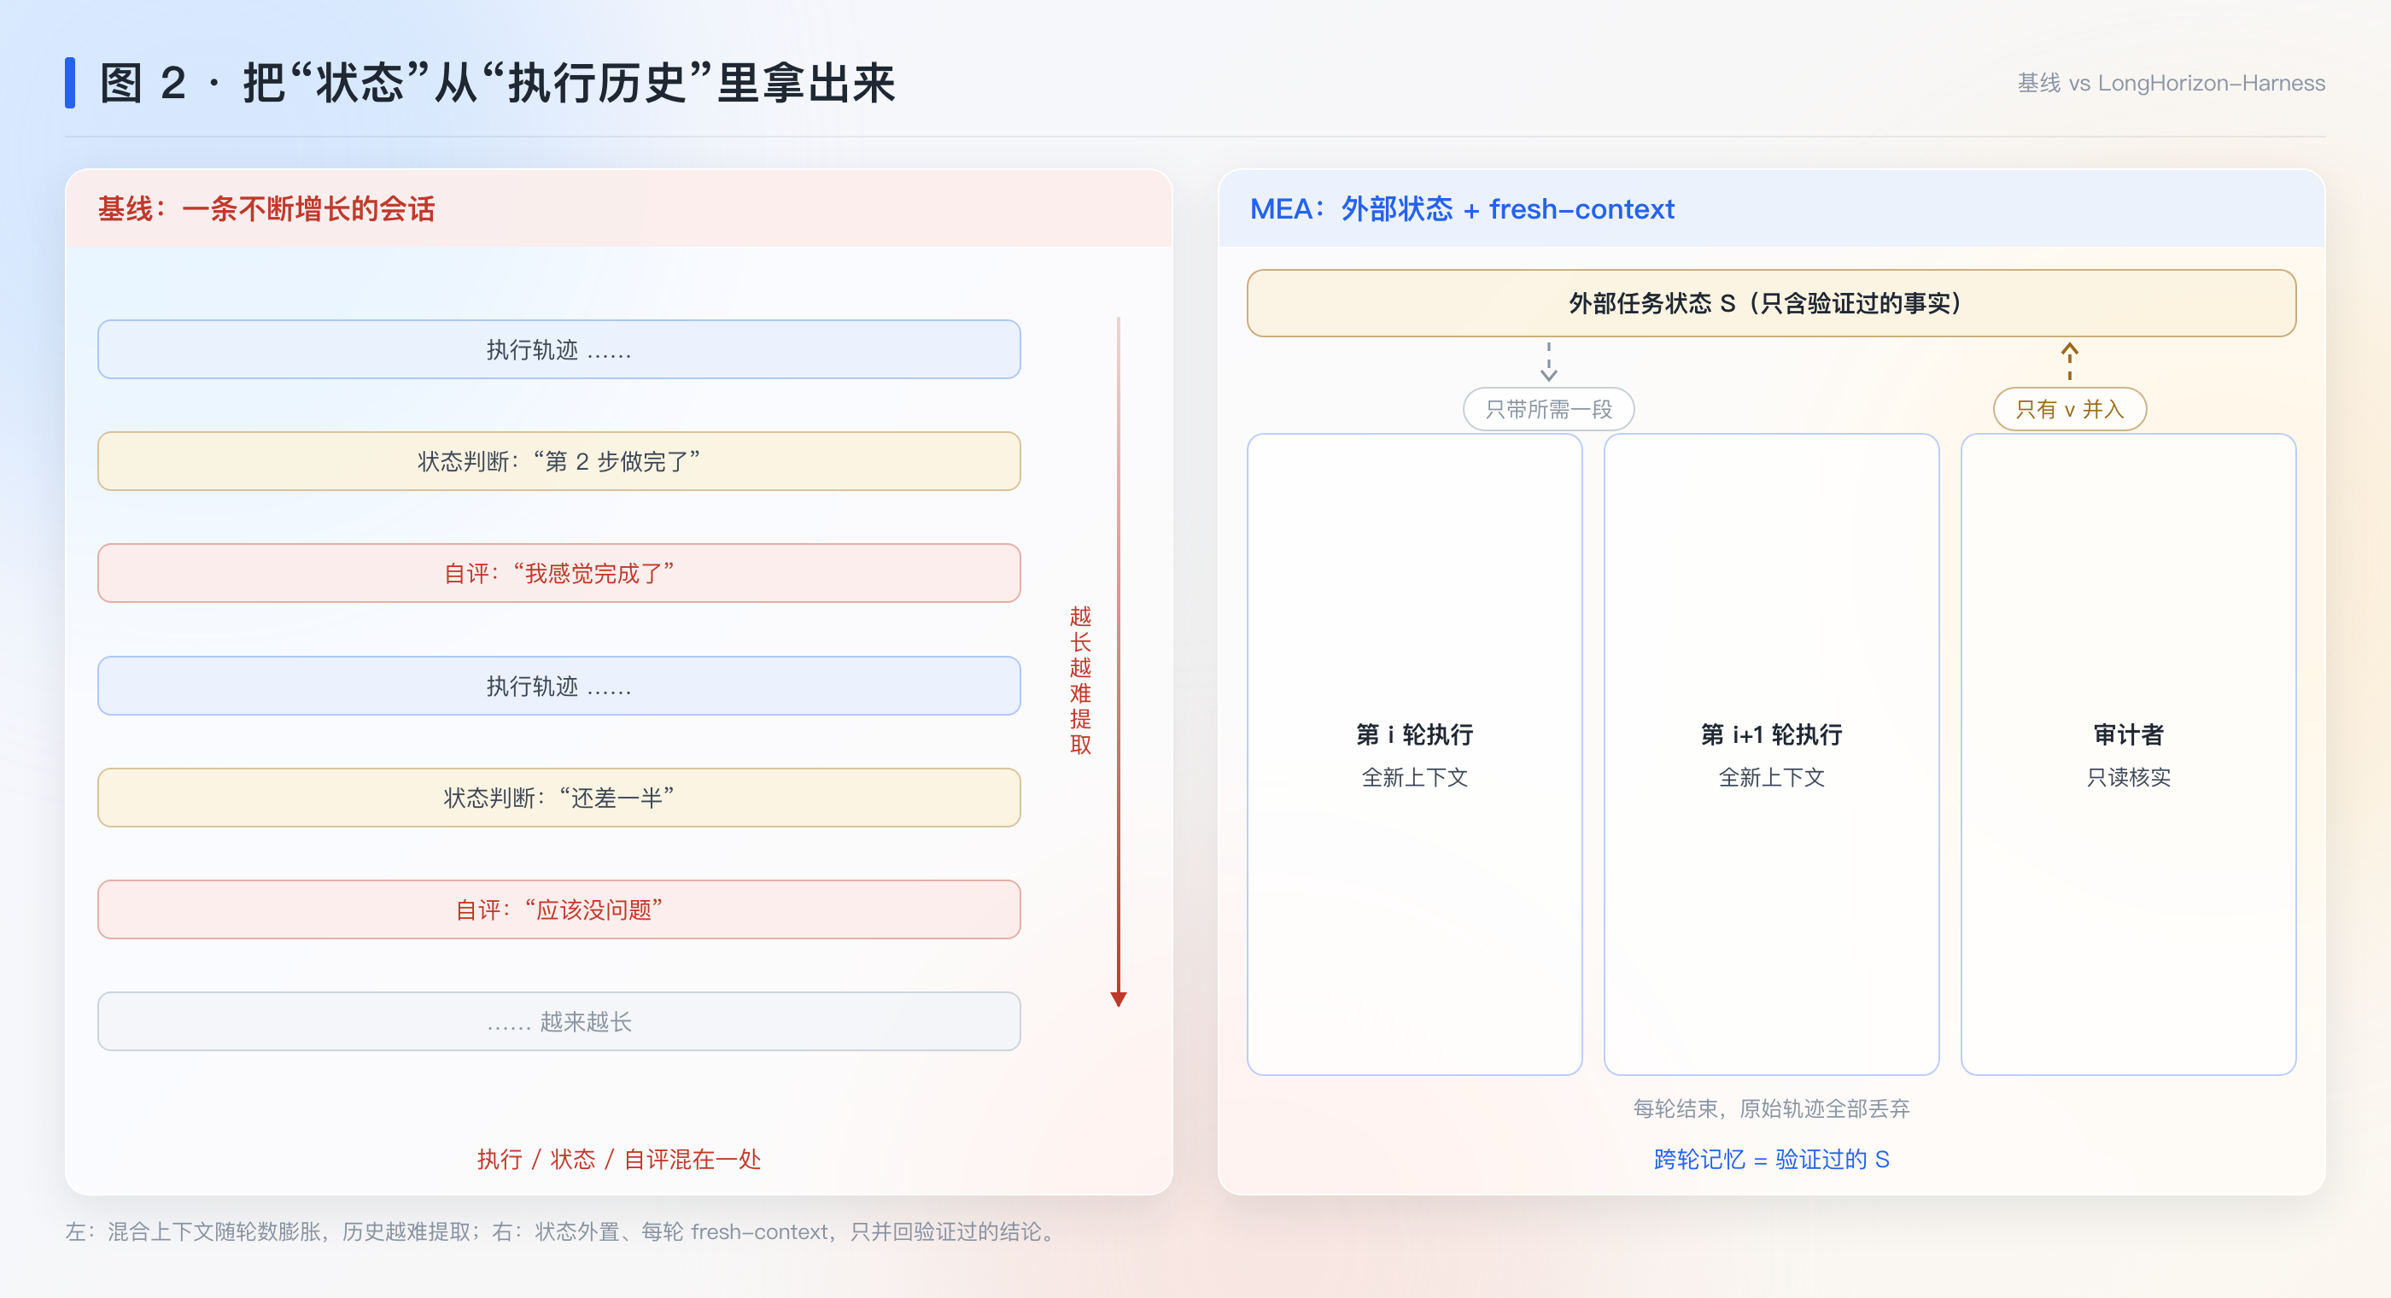The image size is (2391, 1298).
Task: Click '全新上下文' under '第 i 轮执行'
Action: coord(1415,777)
